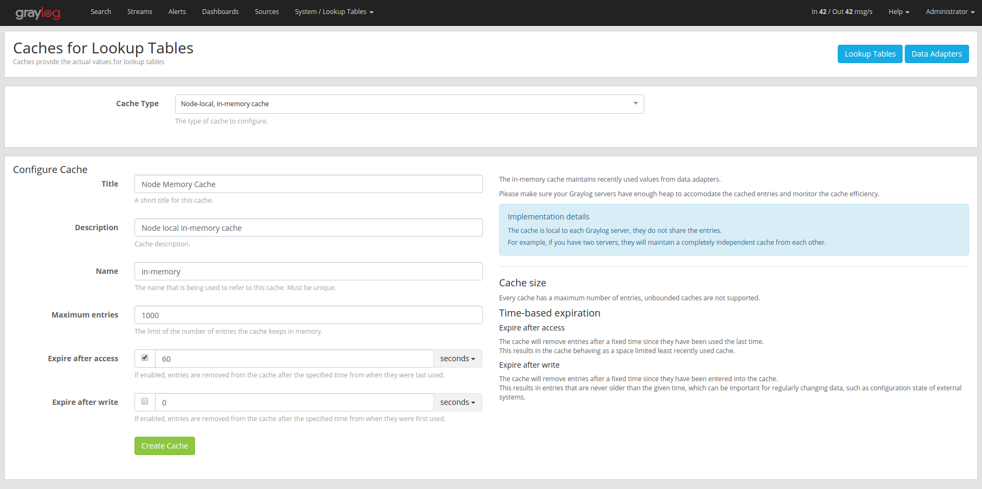
Task: Click the Description text field
Action: click(308, 228)
